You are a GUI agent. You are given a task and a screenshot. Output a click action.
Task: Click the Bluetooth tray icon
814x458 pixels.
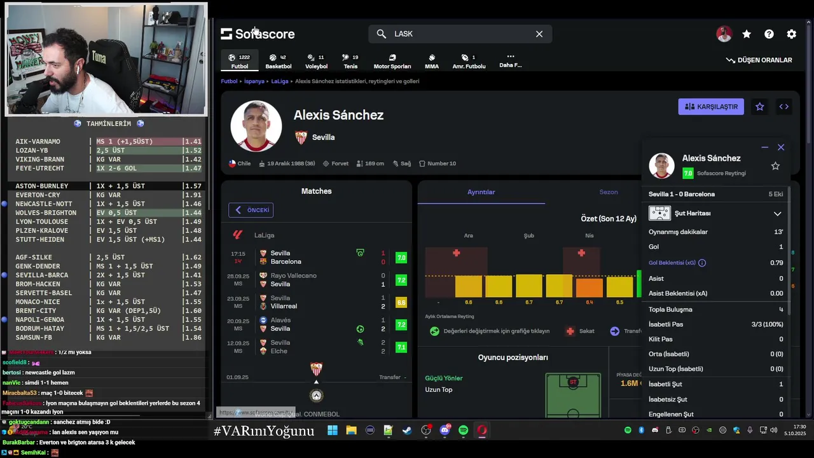click(641, 431)
